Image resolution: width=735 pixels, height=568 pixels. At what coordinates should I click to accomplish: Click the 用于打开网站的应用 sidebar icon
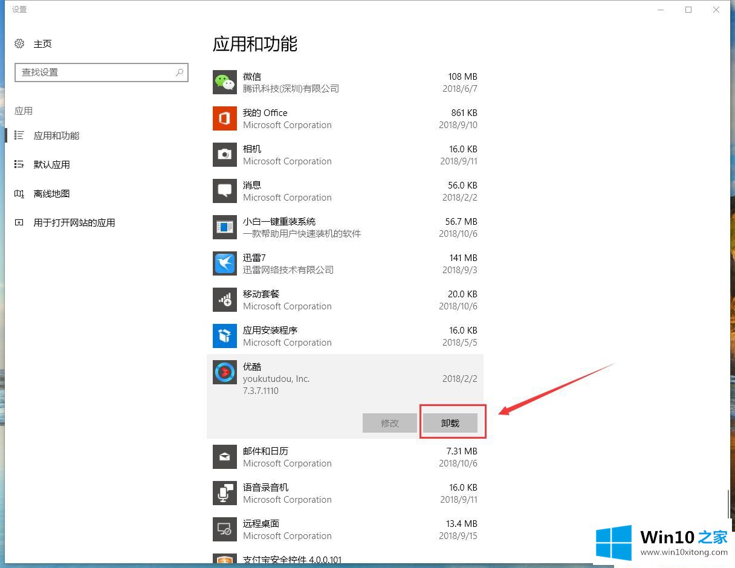(19, 222)
